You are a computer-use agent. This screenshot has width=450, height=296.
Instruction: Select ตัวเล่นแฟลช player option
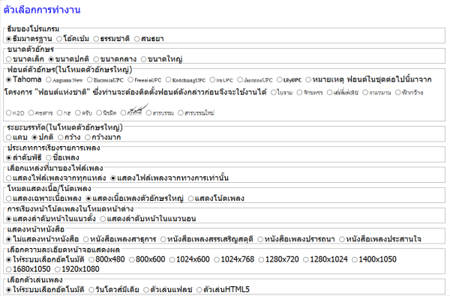[x=146, y=290]
